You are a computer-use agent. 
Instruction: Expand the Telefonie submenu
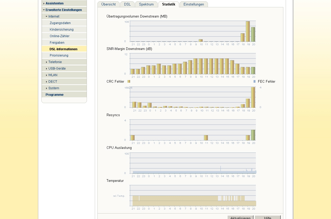coord(55,62)
